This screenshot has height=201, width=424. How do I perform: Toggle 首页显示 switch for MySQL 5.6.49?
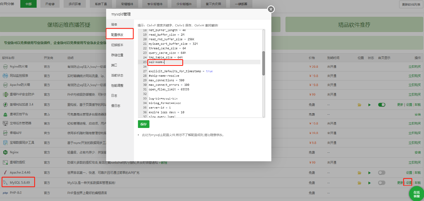382,183
